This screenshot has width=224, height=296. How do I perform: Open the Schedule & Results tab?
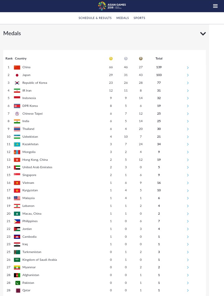(x=95, y=18)
